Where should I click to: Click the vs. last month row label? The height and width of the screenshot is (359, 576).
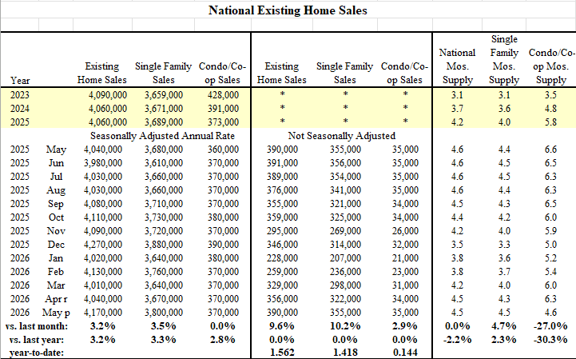coord(37,326)
